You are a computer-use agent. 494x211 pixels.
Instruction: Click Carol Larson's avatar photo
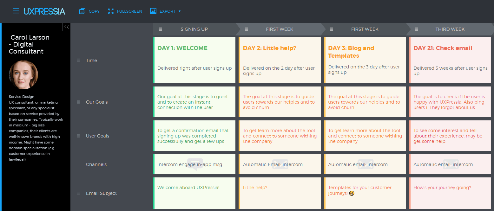point(23,75)
